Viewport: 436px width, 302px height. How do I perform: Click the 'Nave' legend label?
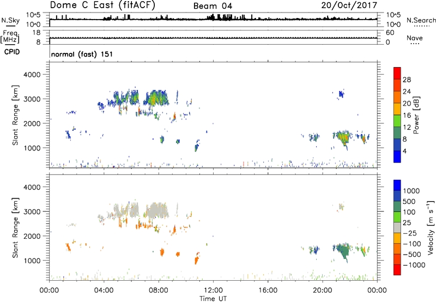(x=415, y=38)
